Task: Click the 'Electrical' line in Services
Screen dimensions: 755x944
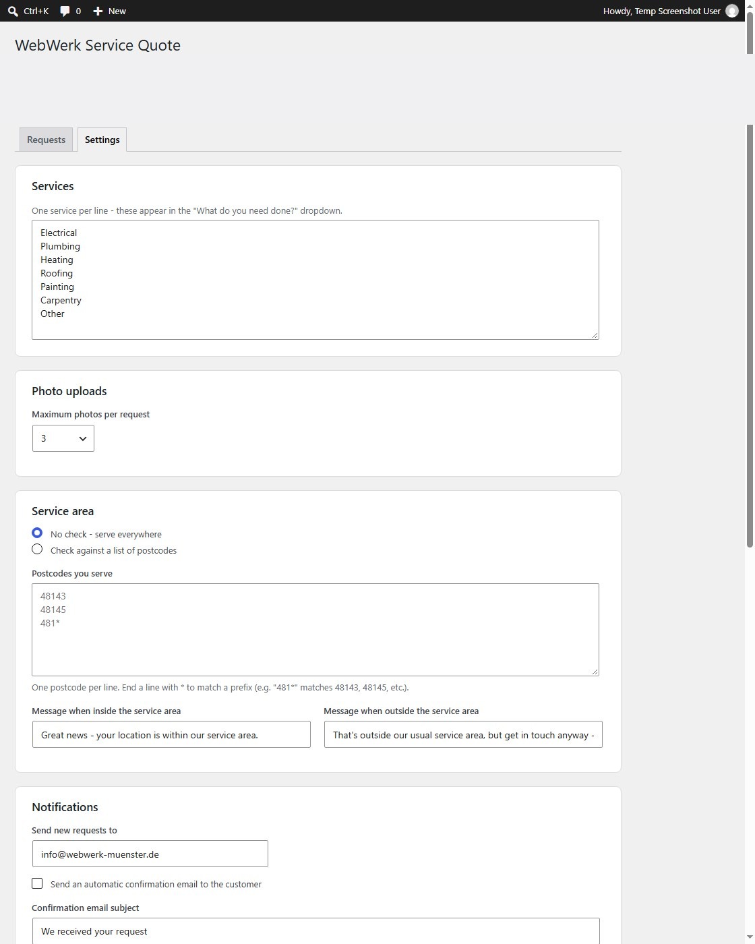Action: [x=59, y=233]
